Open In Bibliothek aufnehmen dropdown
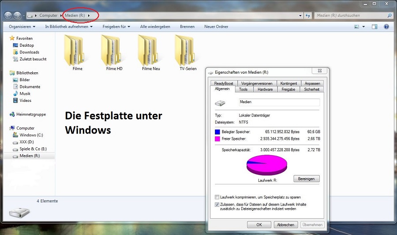397x235 pixels. tap(69, 26)
